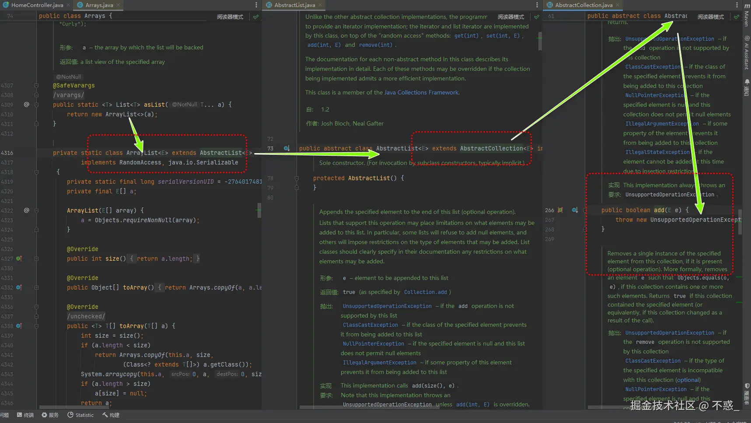The width and height of the screenshot is (751, 423).
Task: Expand the folded size() method at line 4327
Action: pyautogui.click(x=36, y=259)
